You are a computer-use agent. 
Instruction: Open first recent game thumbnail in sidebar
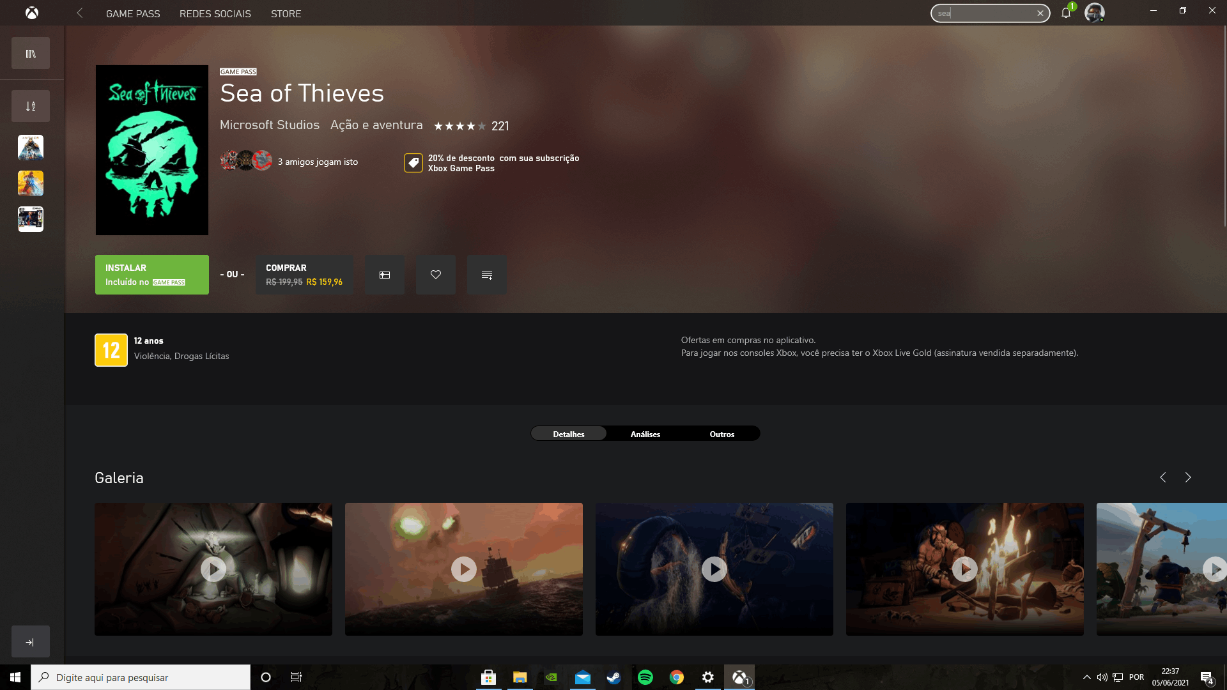(x=31, y=148)
